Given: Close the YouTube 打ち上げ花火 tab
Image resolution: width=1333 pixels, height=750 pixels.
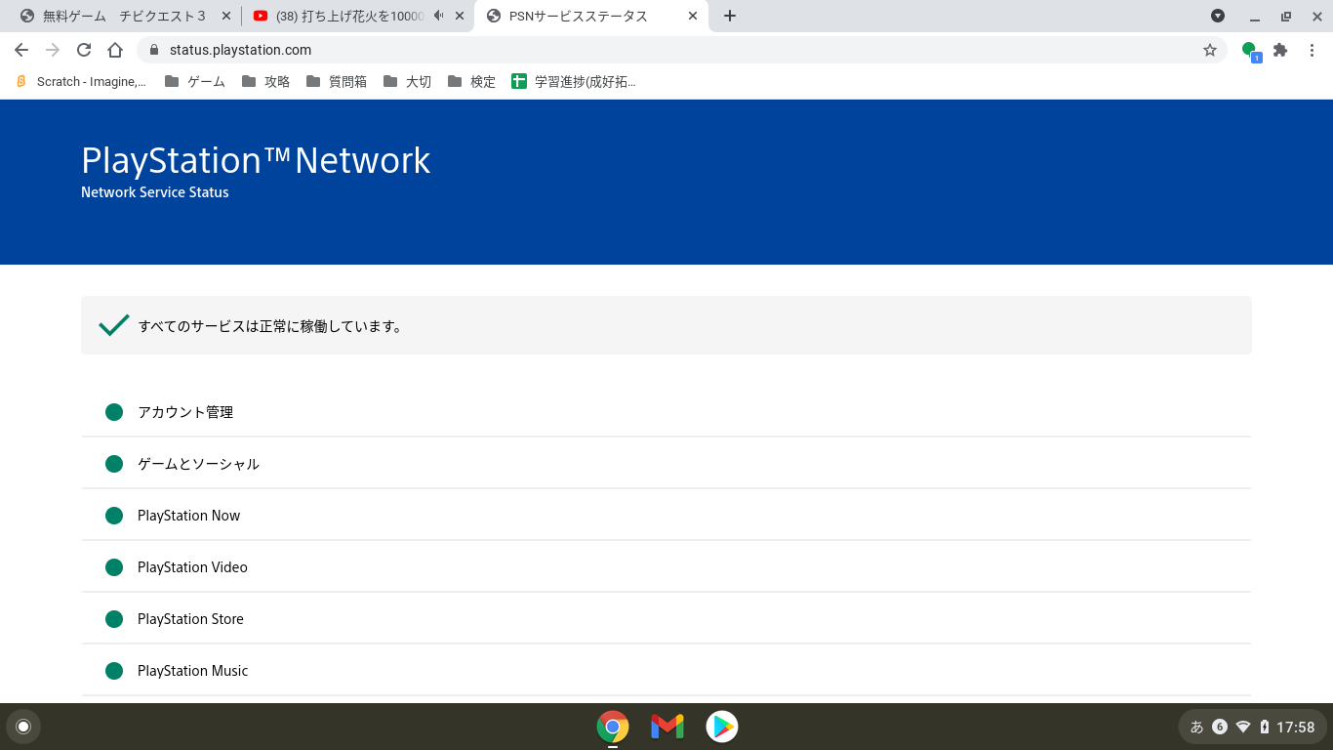Looking at the screenshot, I should click(460, 16).
